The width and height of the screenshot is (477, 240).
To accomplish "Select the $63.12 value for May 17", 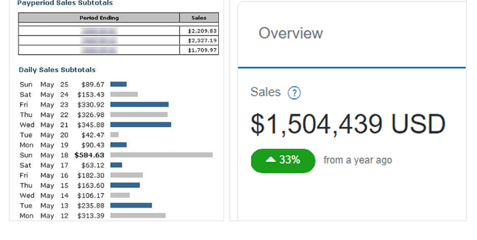I will pos(93,165).
